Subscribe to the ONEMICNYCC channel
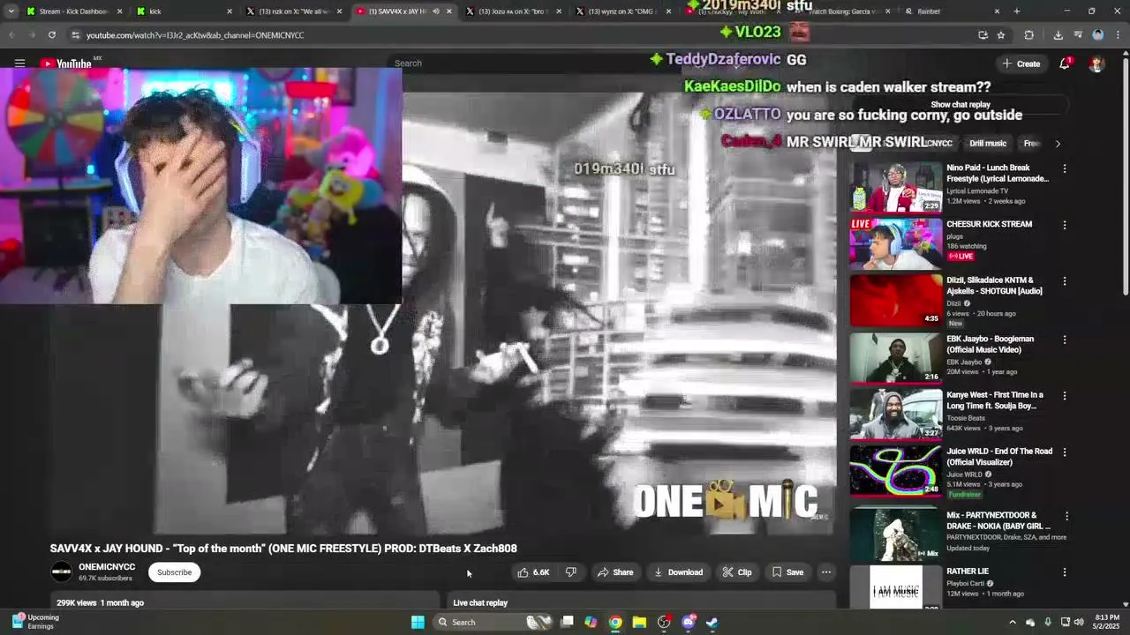Viewport: 1130px width, 635px height. point(174,572)
